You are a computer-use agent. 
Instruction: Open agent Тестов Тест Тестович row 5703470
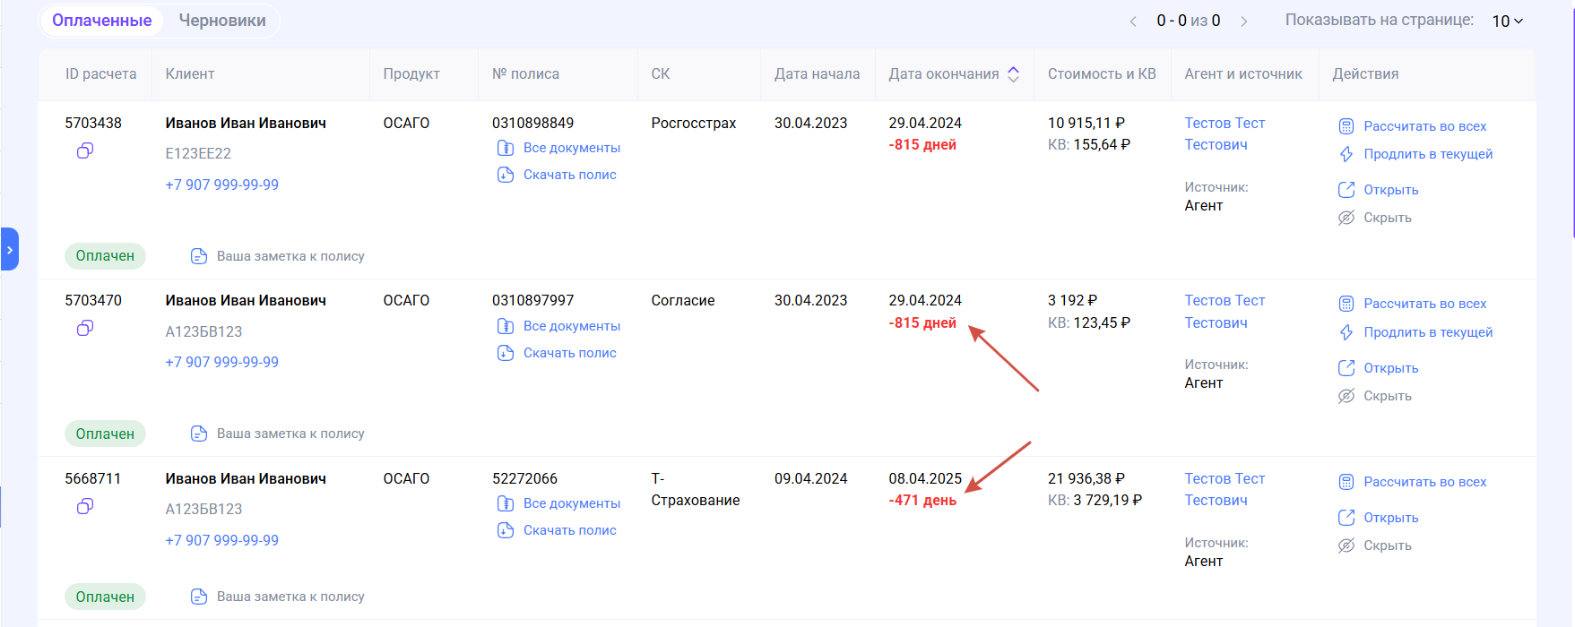coord(1225,311)
